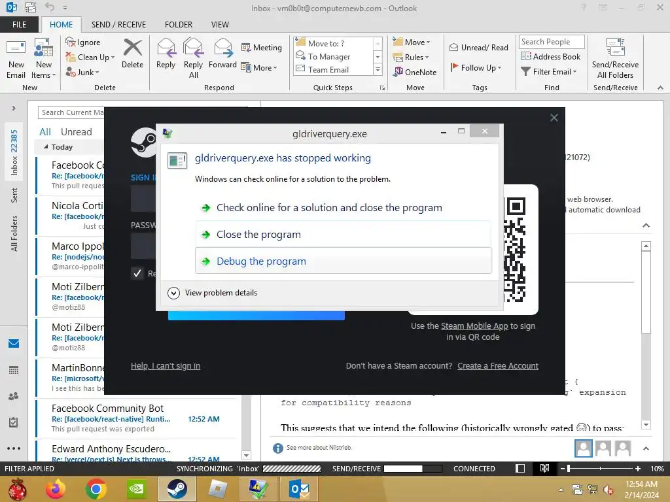The width and height of the screenshot is (670, 502).
Task: Show Unread messages filter
Action: [x=76, y=132]
